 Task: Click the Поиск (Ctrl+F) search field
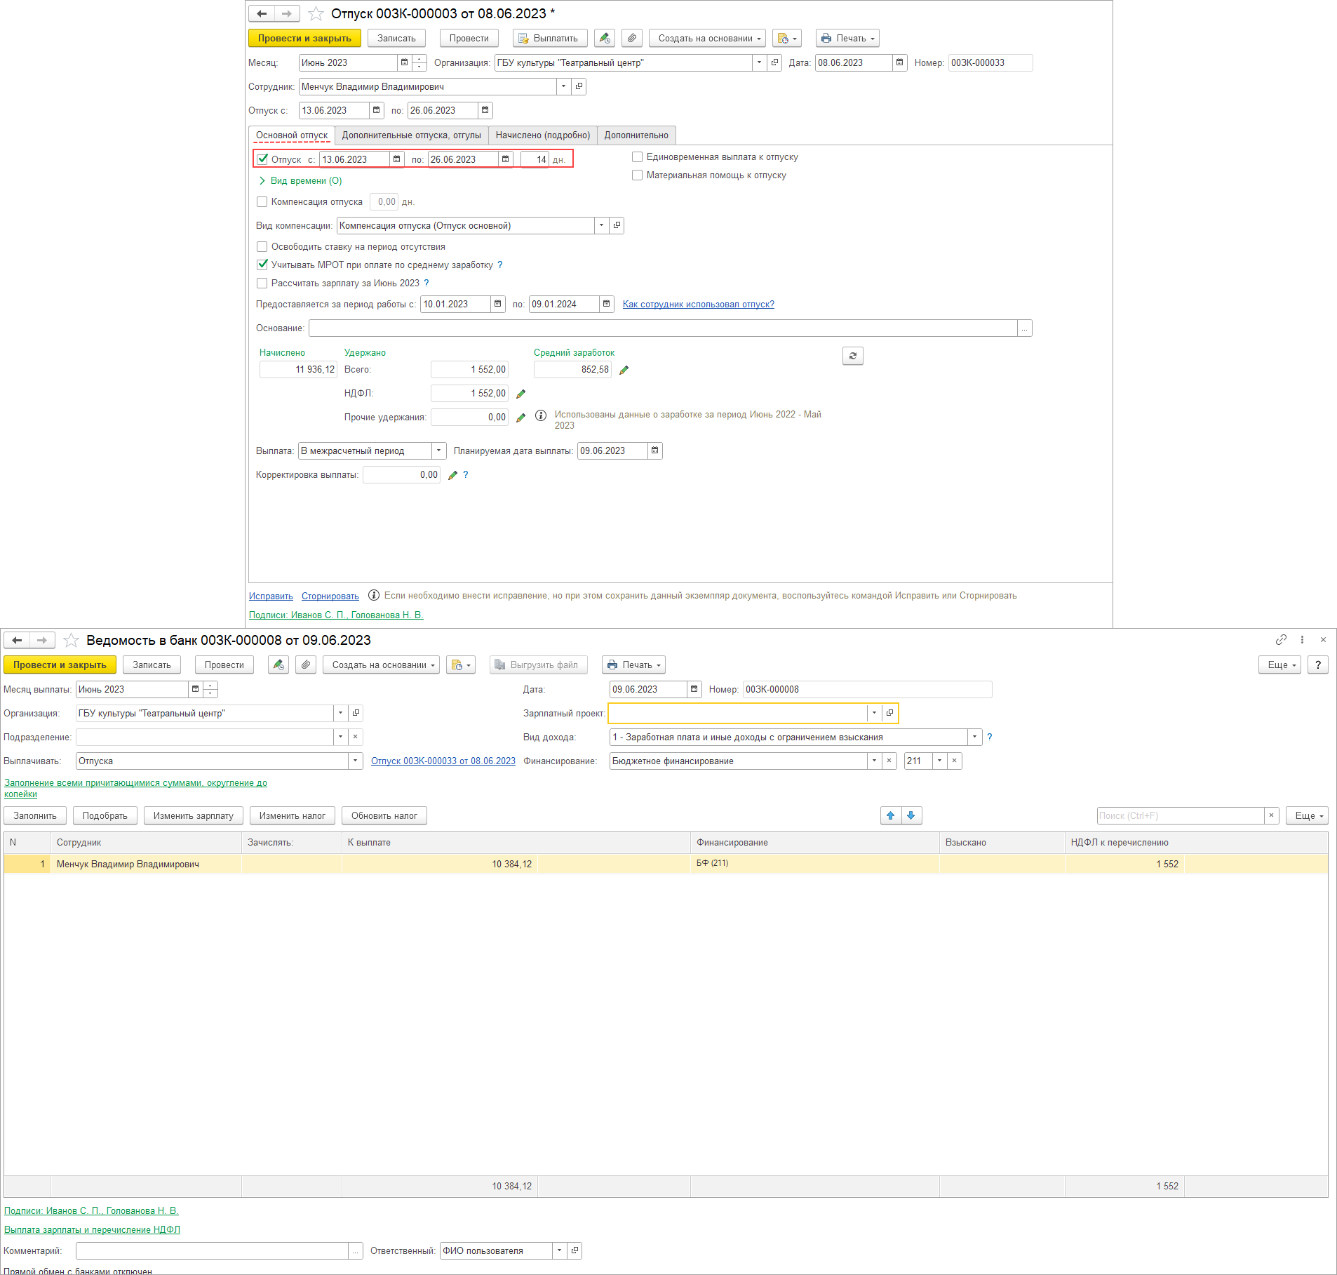coord(1180,815)
